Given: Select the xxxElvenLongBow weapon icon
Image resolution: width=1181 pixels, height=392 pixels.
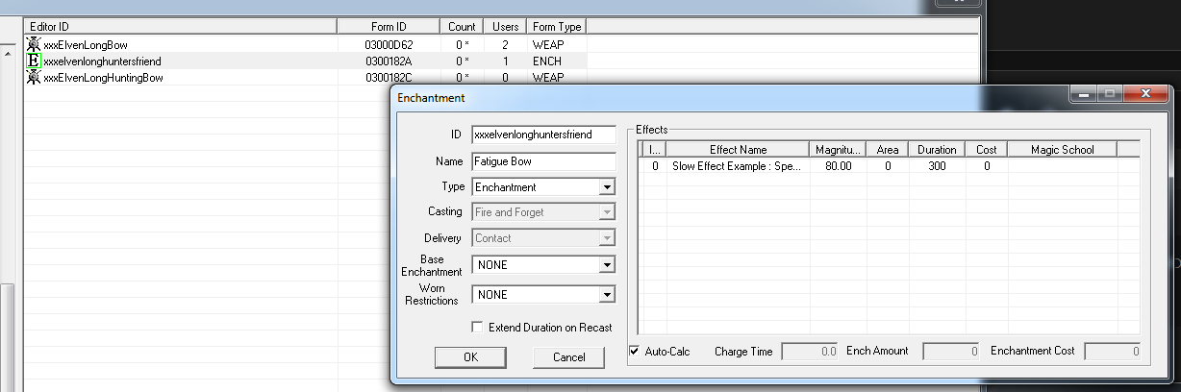Looking at the screenshot, I should point(34,44).
